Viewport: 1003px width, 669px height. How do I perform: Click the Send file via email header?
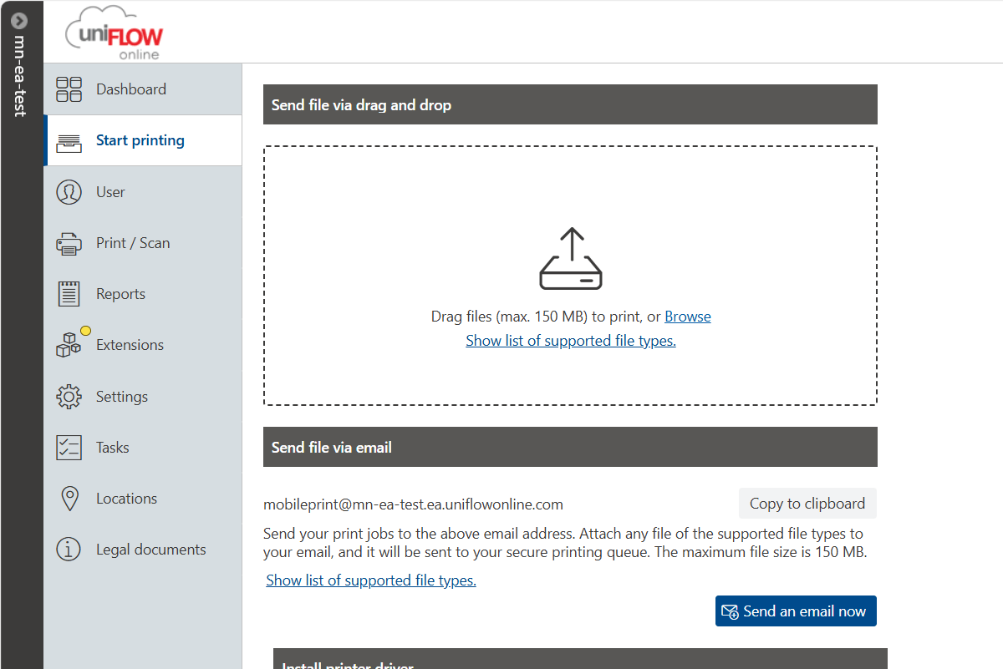pyautogui.click(x=570, y=447)
